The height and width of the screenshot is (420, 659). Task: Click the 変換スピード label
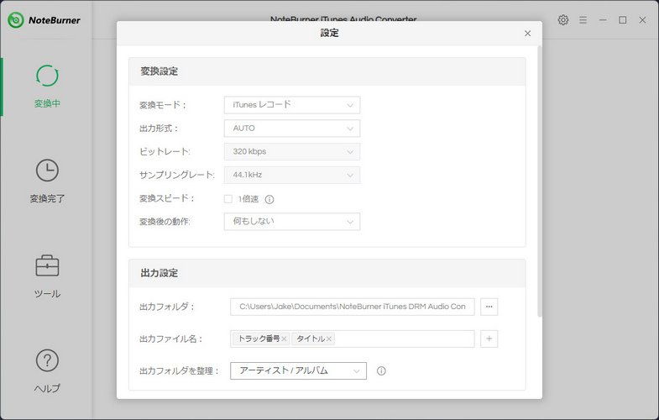click(x=167, y=198)
